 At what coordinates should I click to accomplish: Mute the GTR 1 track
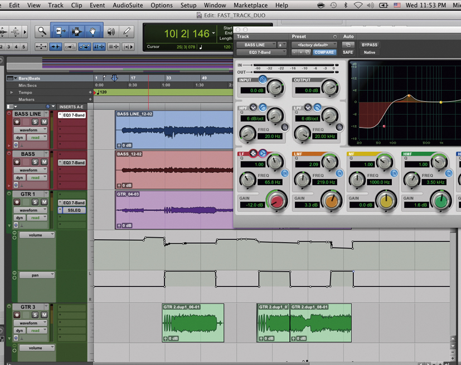coord(44,202)
